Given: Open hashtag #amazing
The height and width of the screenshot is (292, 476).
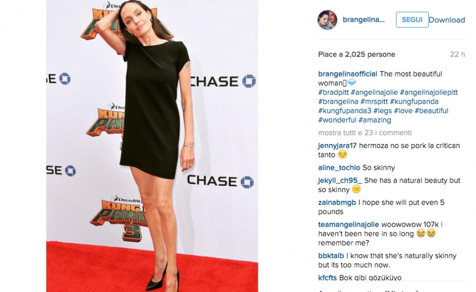Looking at the screenshot, I should click(375, 120).
